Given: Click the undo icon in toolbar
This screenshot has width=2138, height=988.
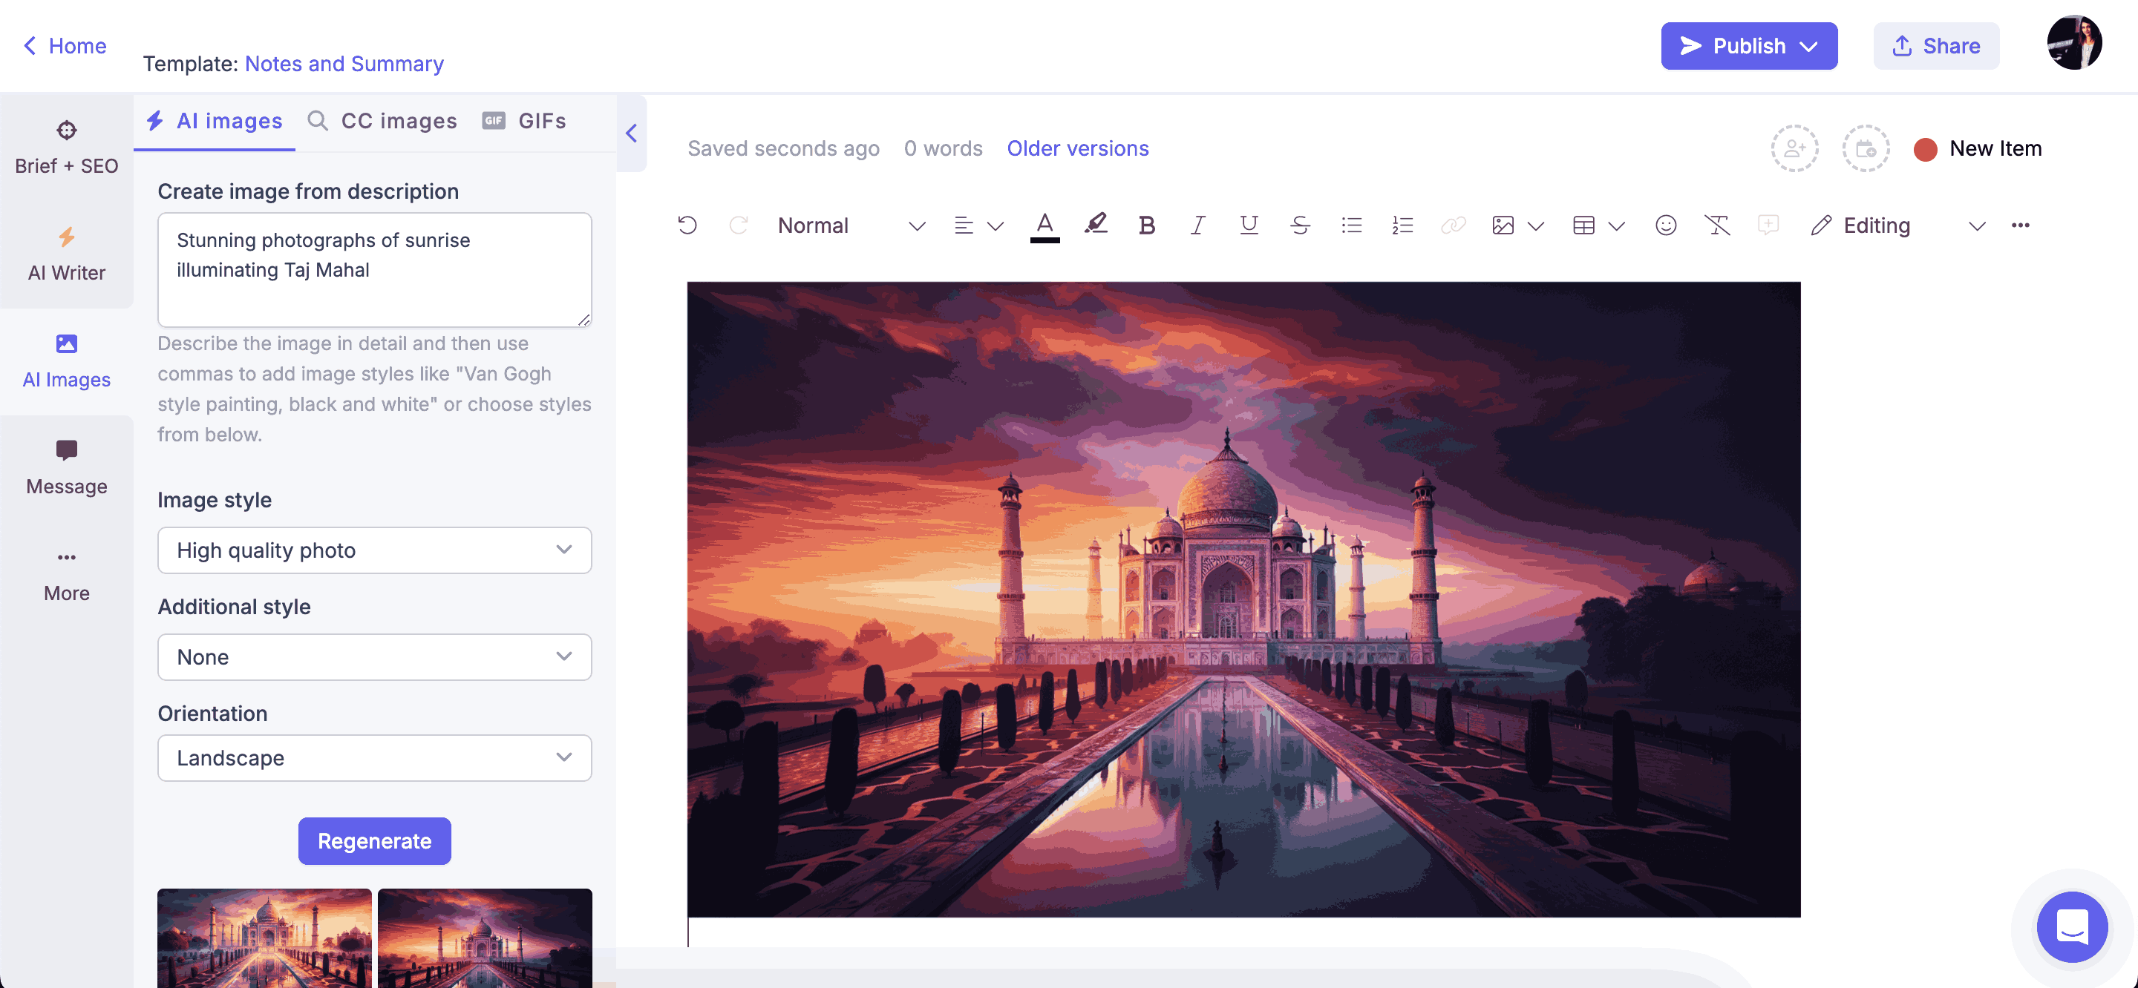Looking at the screenshot, I should click(x=687, y=223).
